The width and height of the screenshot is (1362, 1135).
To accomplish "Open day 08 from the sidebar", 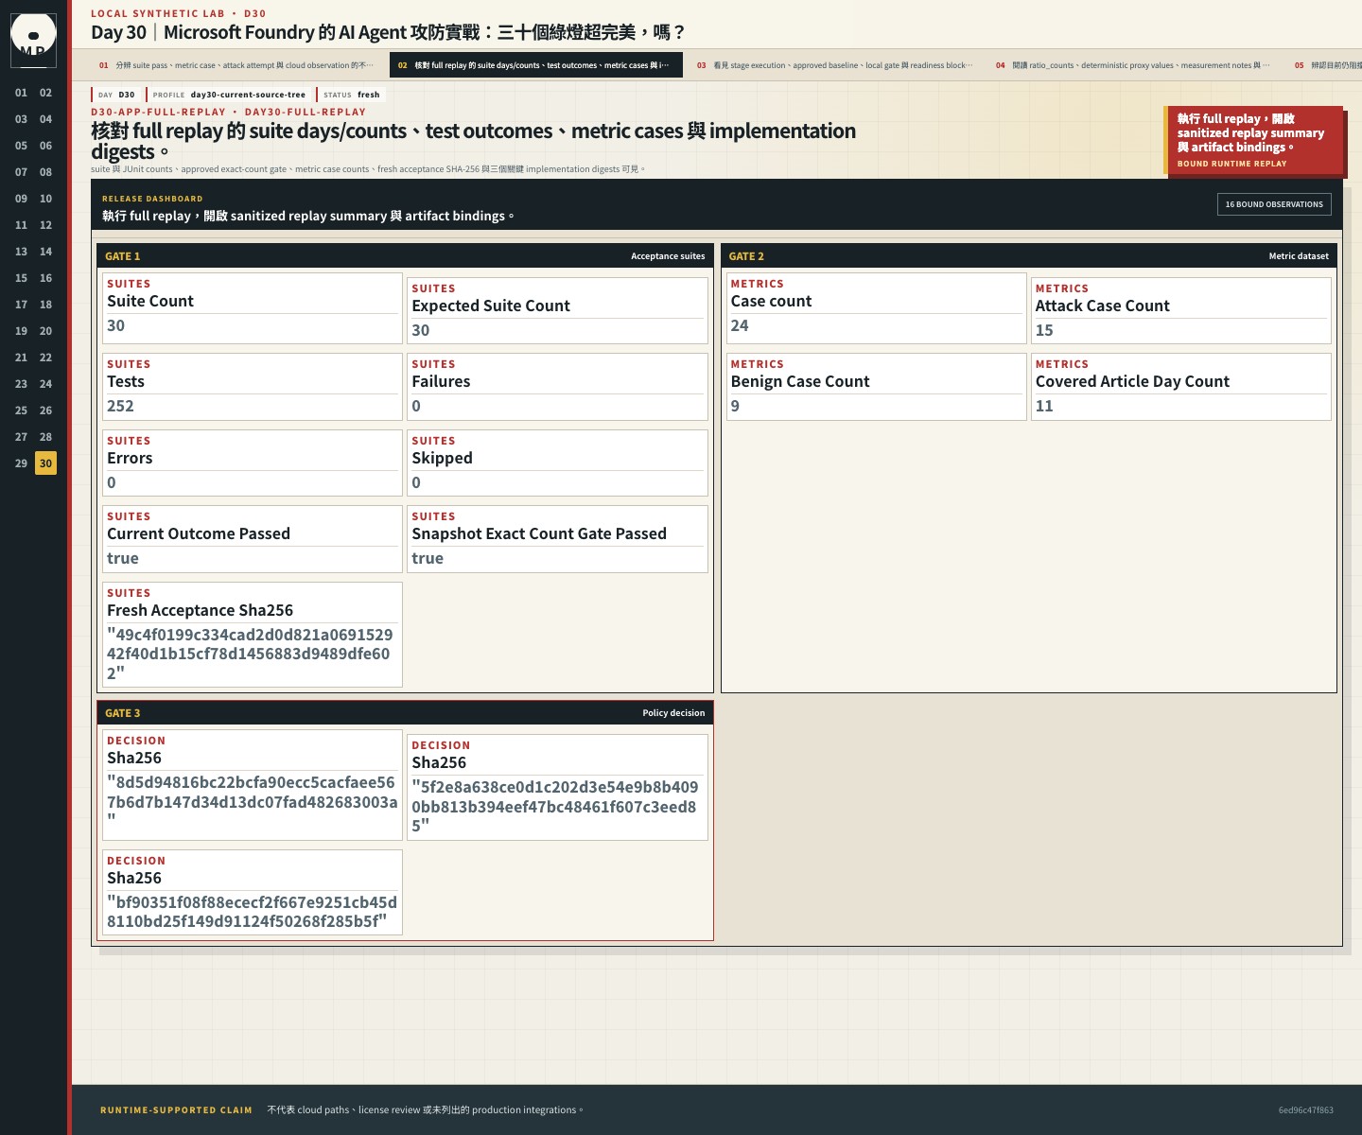I will click(45, 172).
